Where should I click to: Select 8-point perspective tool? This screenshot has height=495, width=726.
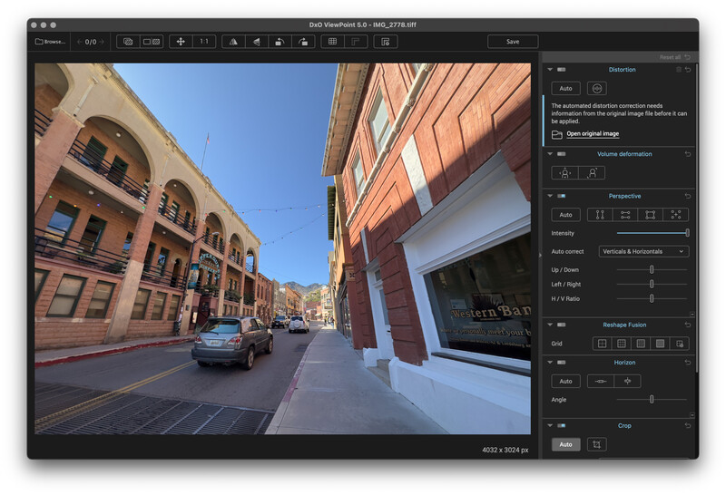[x=676, y=215]
